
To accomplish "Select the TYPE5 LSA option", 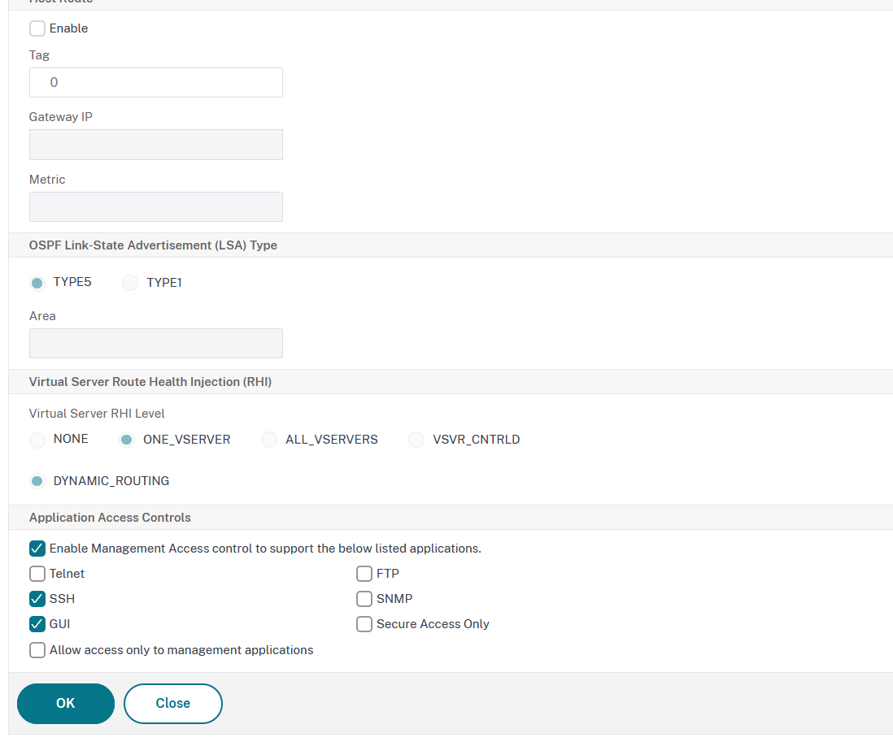I will click(x=37, y=282).
